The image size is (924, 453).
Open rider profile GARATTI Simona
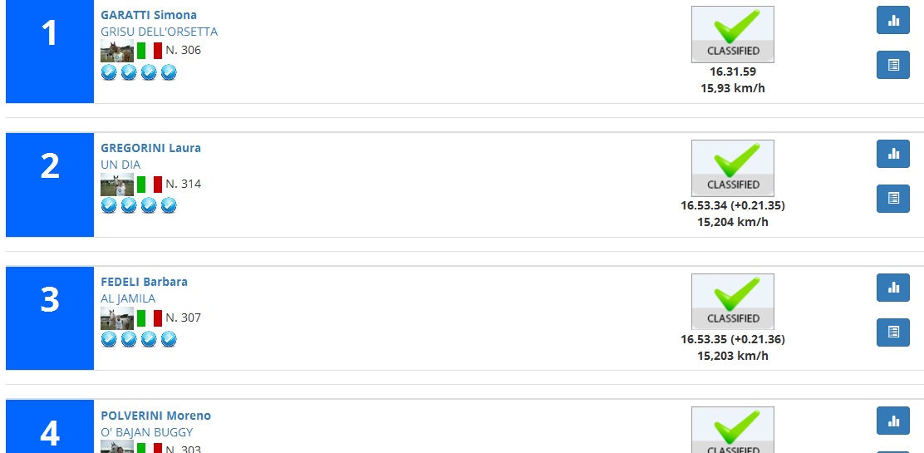click(x=149, y=15)
